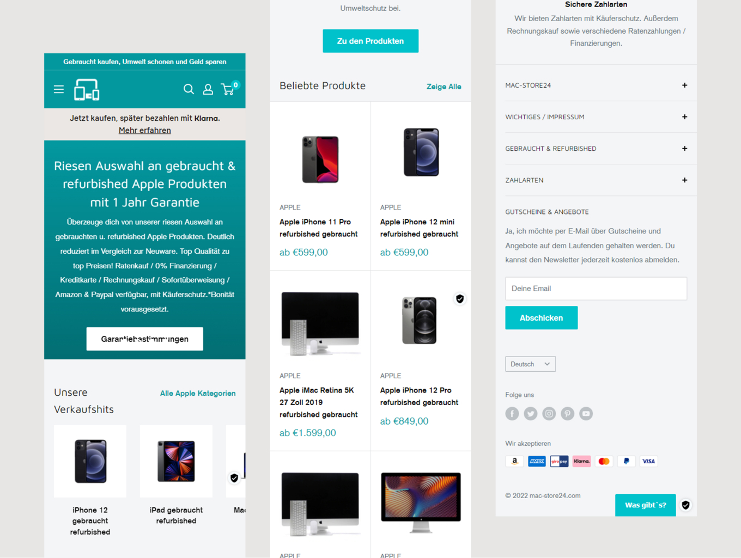Expand the ZAHLARTEN footer section

tap(596, 180)
